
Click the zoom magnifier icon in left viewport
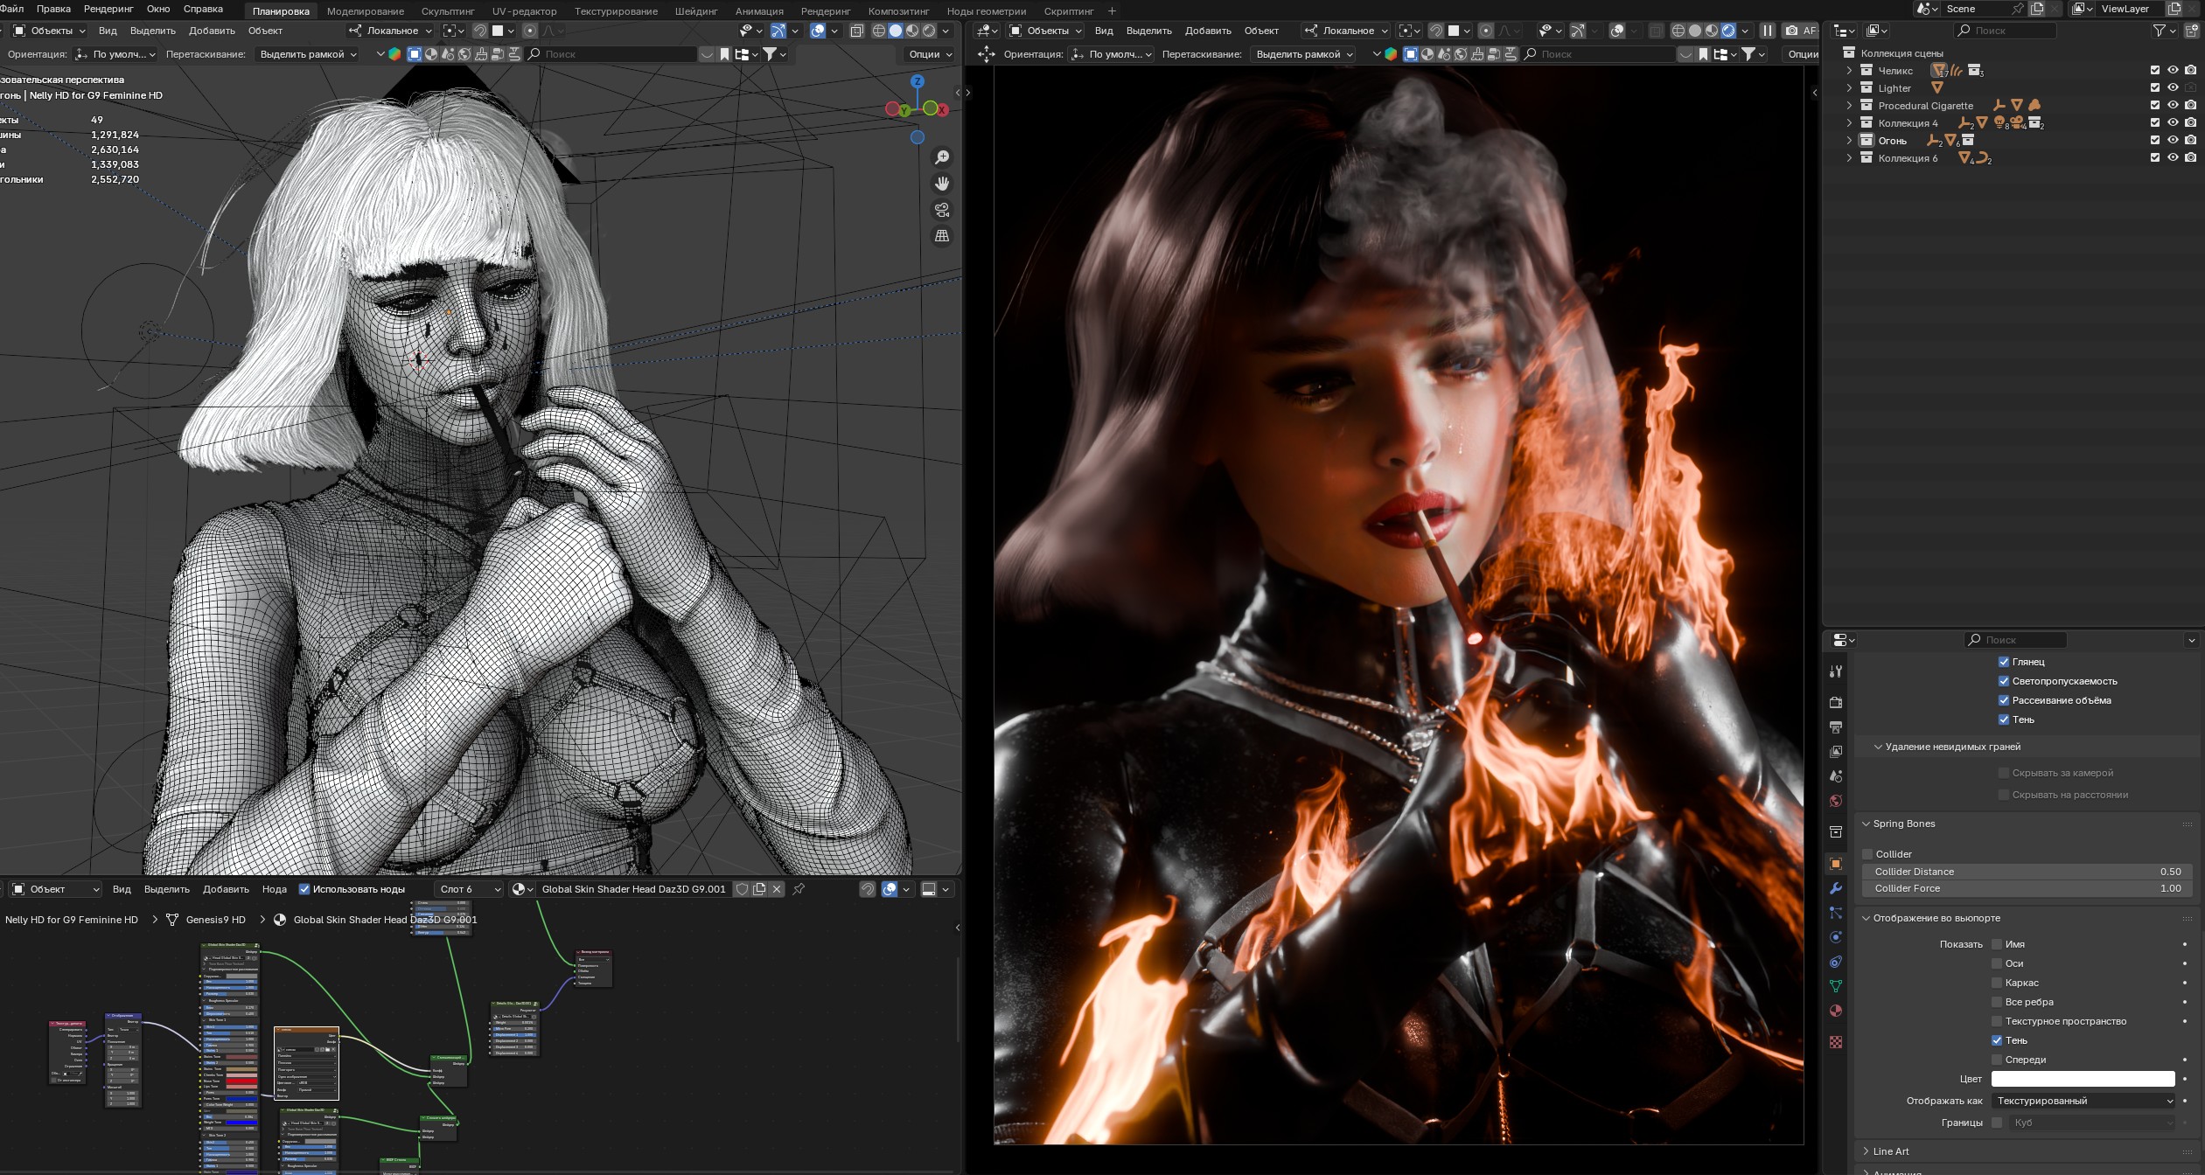pyautogui.click(x=942, y=157)
